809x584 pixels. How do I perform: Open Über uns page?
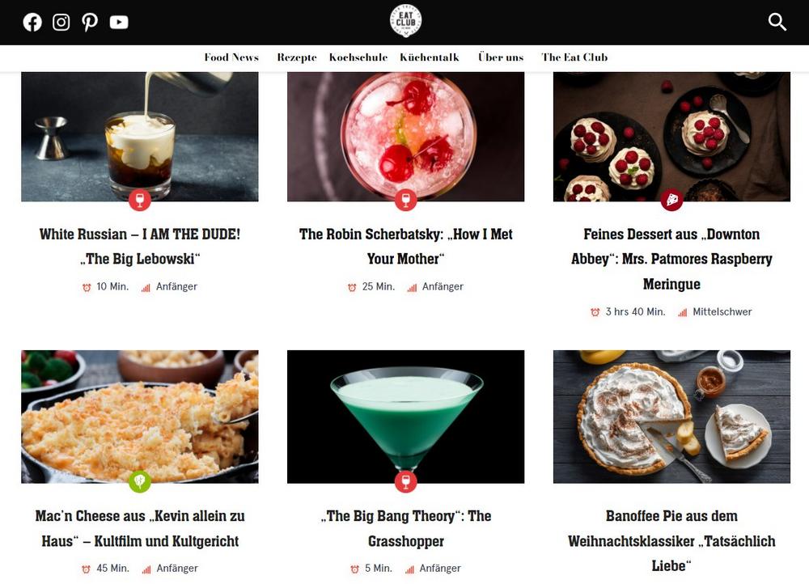(x=501, y=57)
